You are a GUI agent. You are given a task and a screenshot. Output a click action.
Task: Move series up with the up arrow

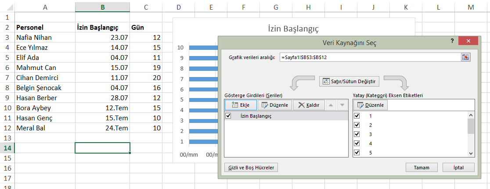point(331,105)
